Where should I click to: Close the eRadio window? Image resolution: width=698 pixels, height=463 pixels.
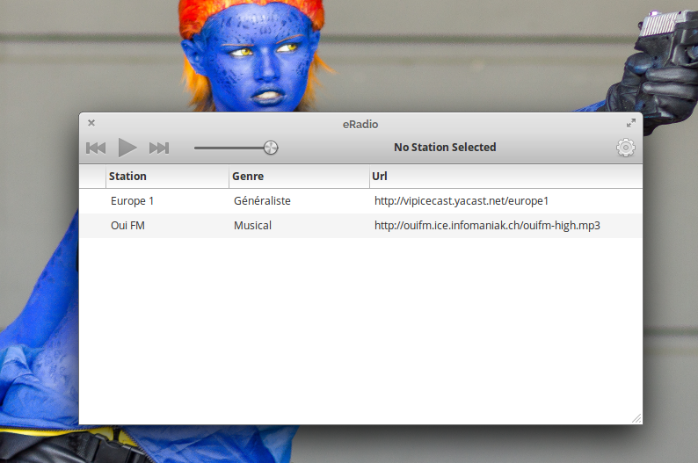point(91,123)
